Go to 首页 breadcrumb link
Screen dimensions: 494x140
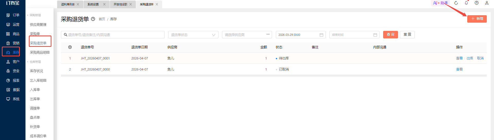102,19
